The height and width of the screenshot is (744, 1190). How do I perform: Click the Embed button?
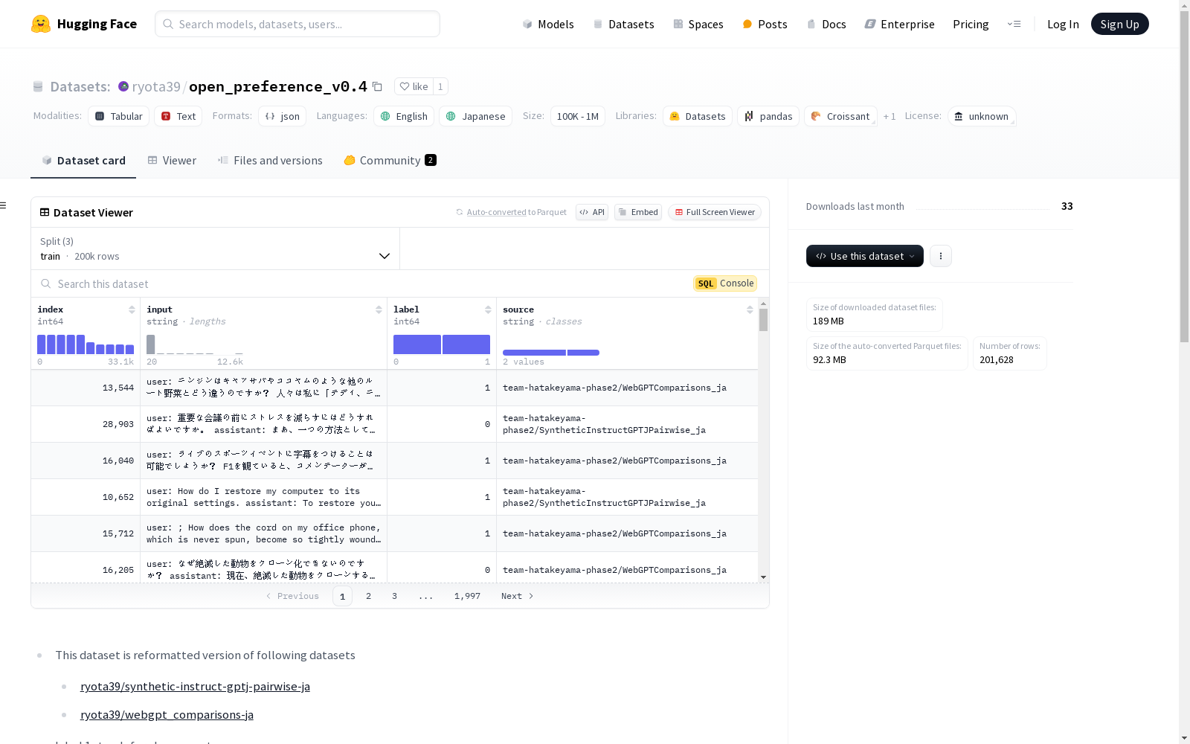click(x=638, y=212)
